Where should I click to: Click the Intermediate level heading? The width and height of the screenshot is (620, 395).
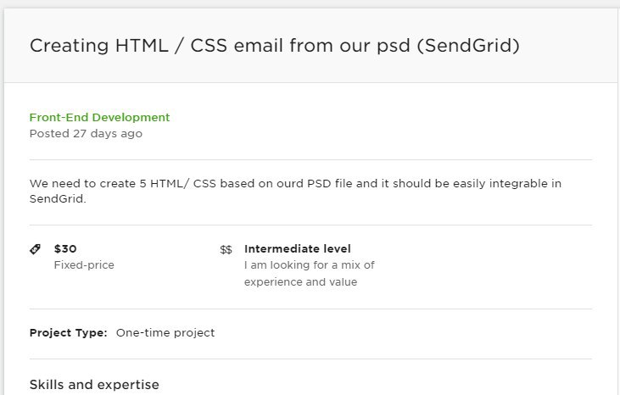coord(298,249)
